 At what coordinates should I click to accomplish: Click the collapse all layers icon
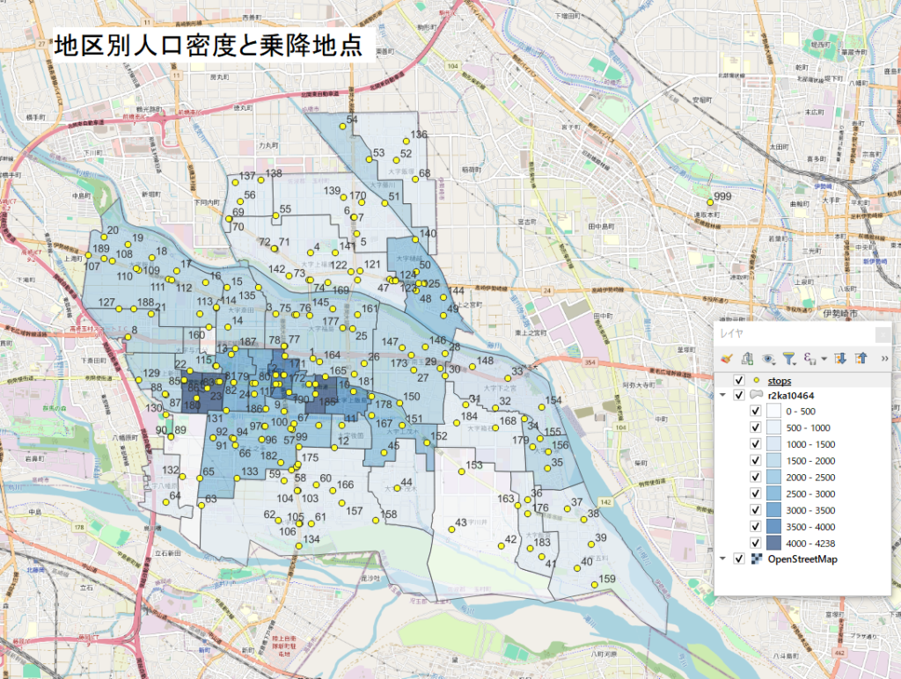tap(861, 358)
